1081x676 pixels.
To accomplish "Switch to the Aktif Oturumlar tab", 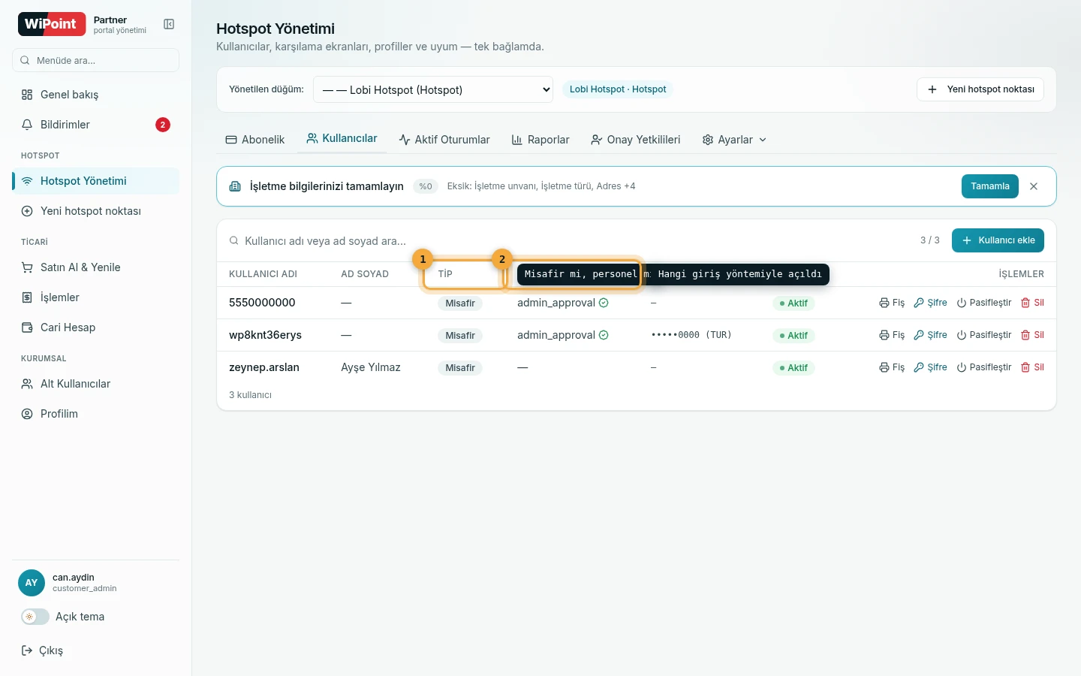I will [x=444, y=140].
